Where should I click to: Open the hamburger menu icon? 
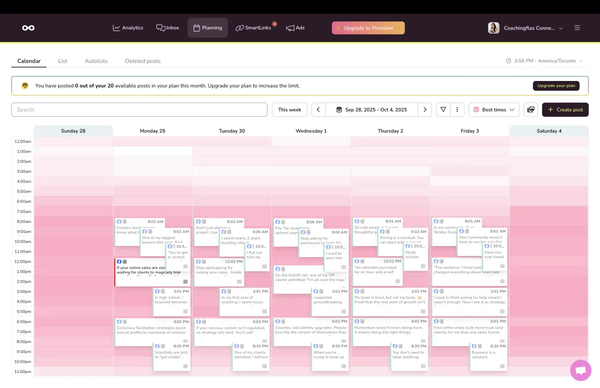pos(577,28)
